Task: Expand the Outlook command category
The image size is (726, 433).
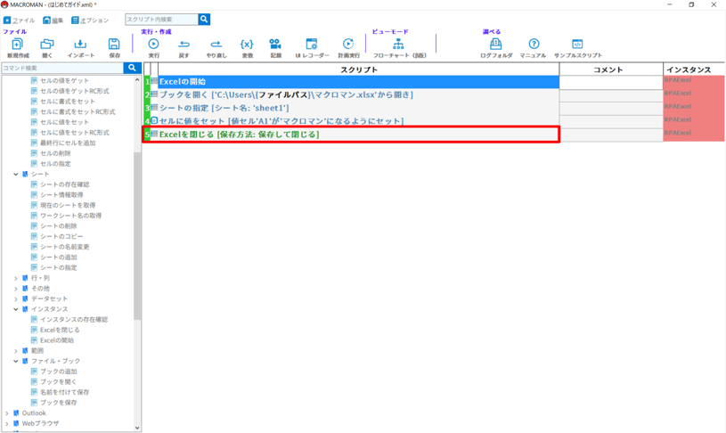Action: [7, 413]
